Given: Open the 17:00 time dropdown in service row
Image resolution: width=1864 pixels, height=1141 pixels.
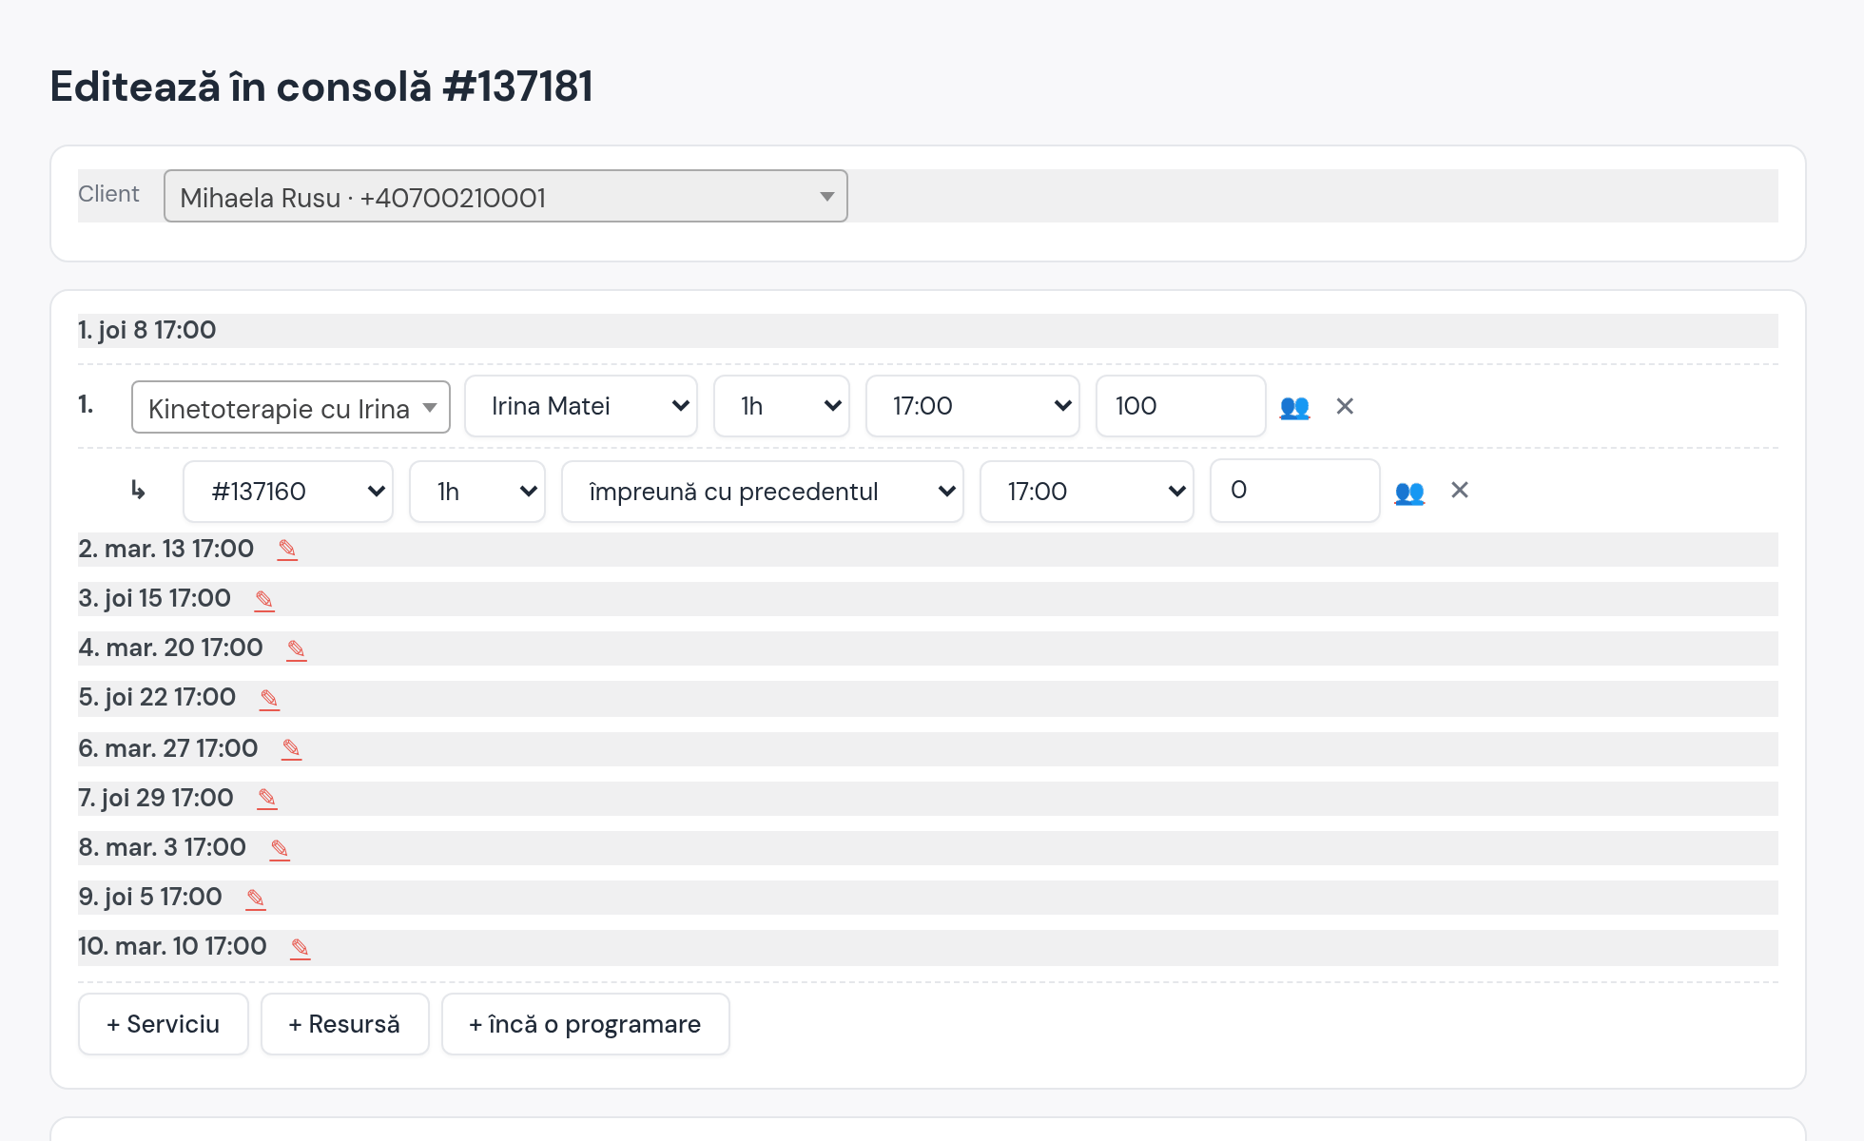Looking at the screenshot, I should pyautogui.click(x=973, y=406).
